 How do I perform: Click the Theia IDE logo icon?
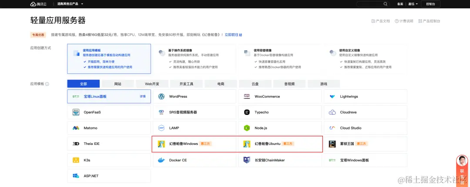click(x=76, y=144)
